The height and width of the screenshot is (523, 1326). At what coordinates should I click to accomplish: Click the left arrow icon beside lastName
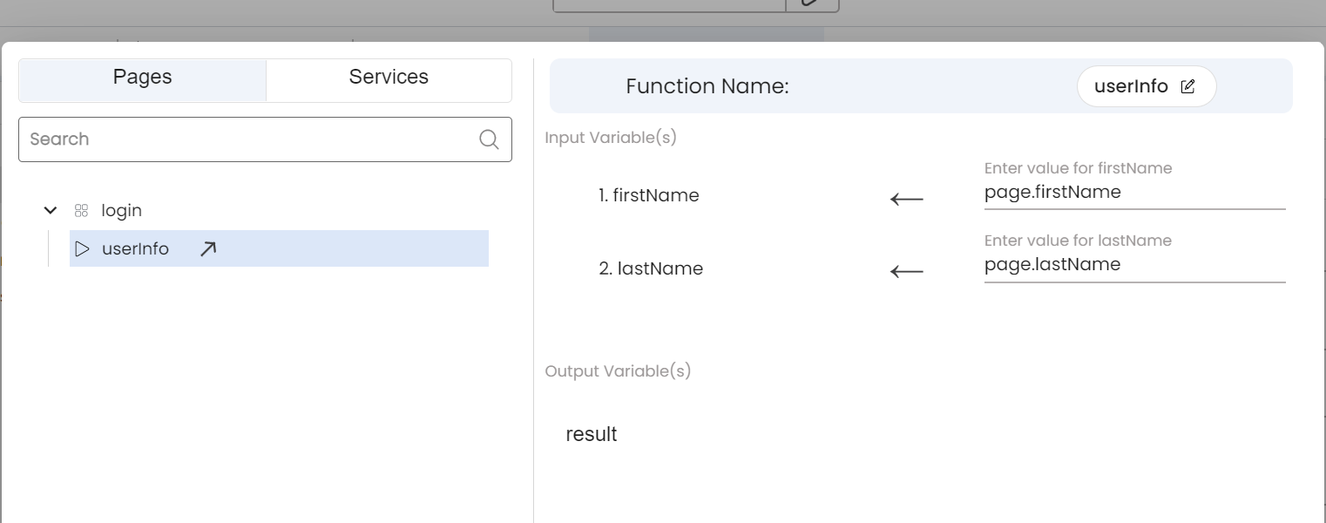point(906,271)
